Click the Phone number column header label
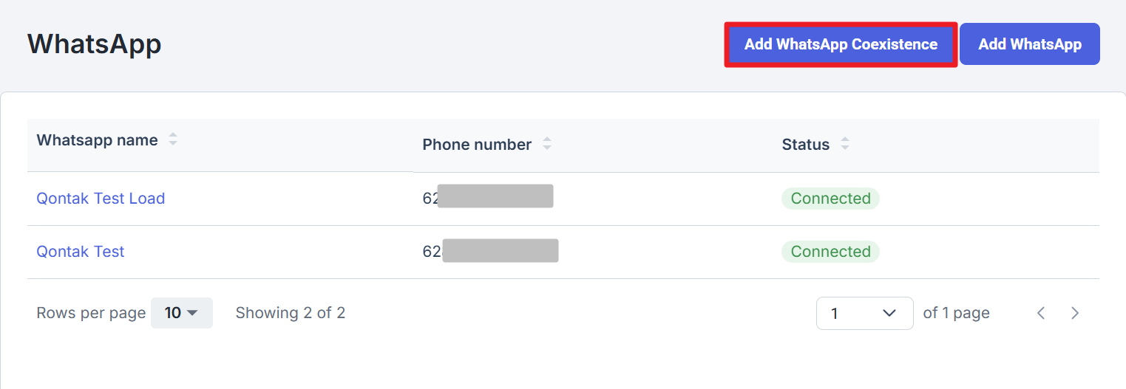The image size is (1126, 389). coord(477,145)
